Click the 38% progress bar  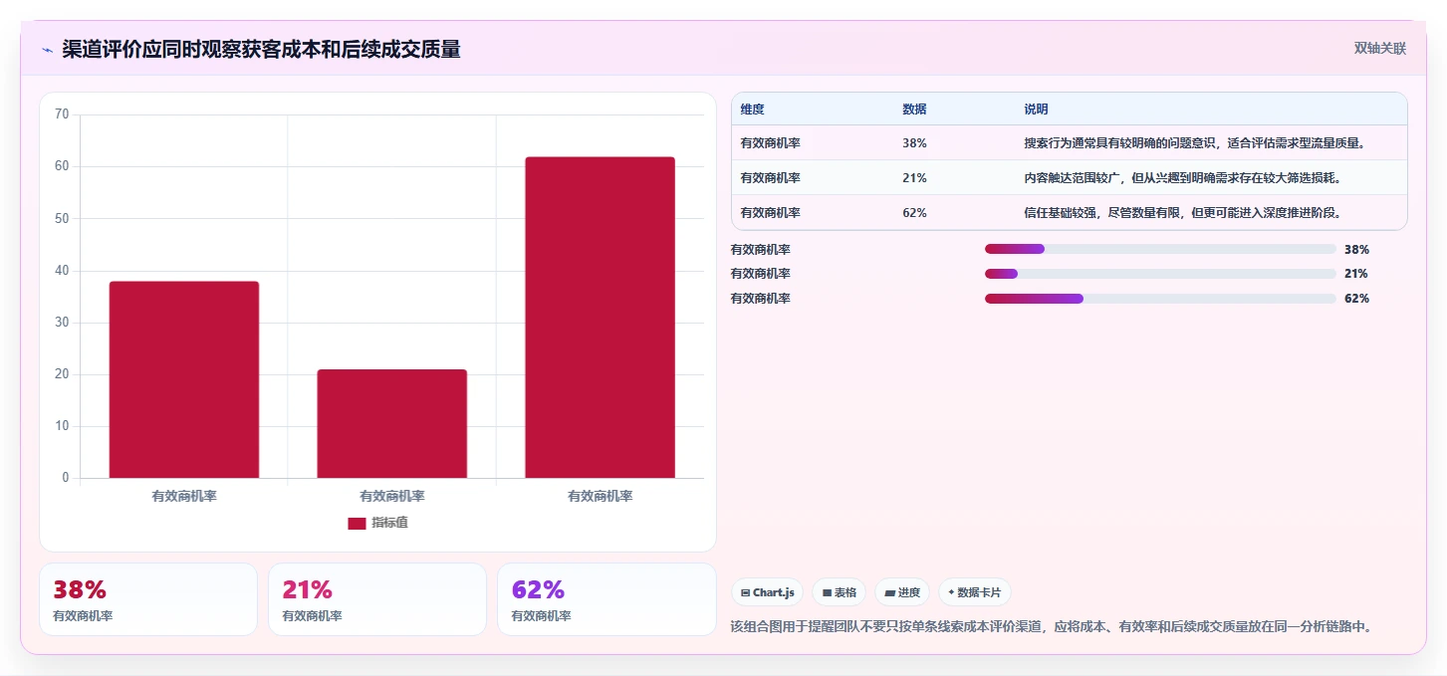(x=1160, y=249)
